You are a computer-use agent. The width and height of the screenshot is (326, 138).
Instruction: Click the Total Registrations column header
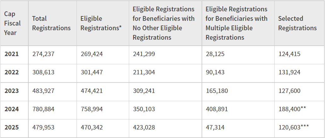(x=51, y=23)
